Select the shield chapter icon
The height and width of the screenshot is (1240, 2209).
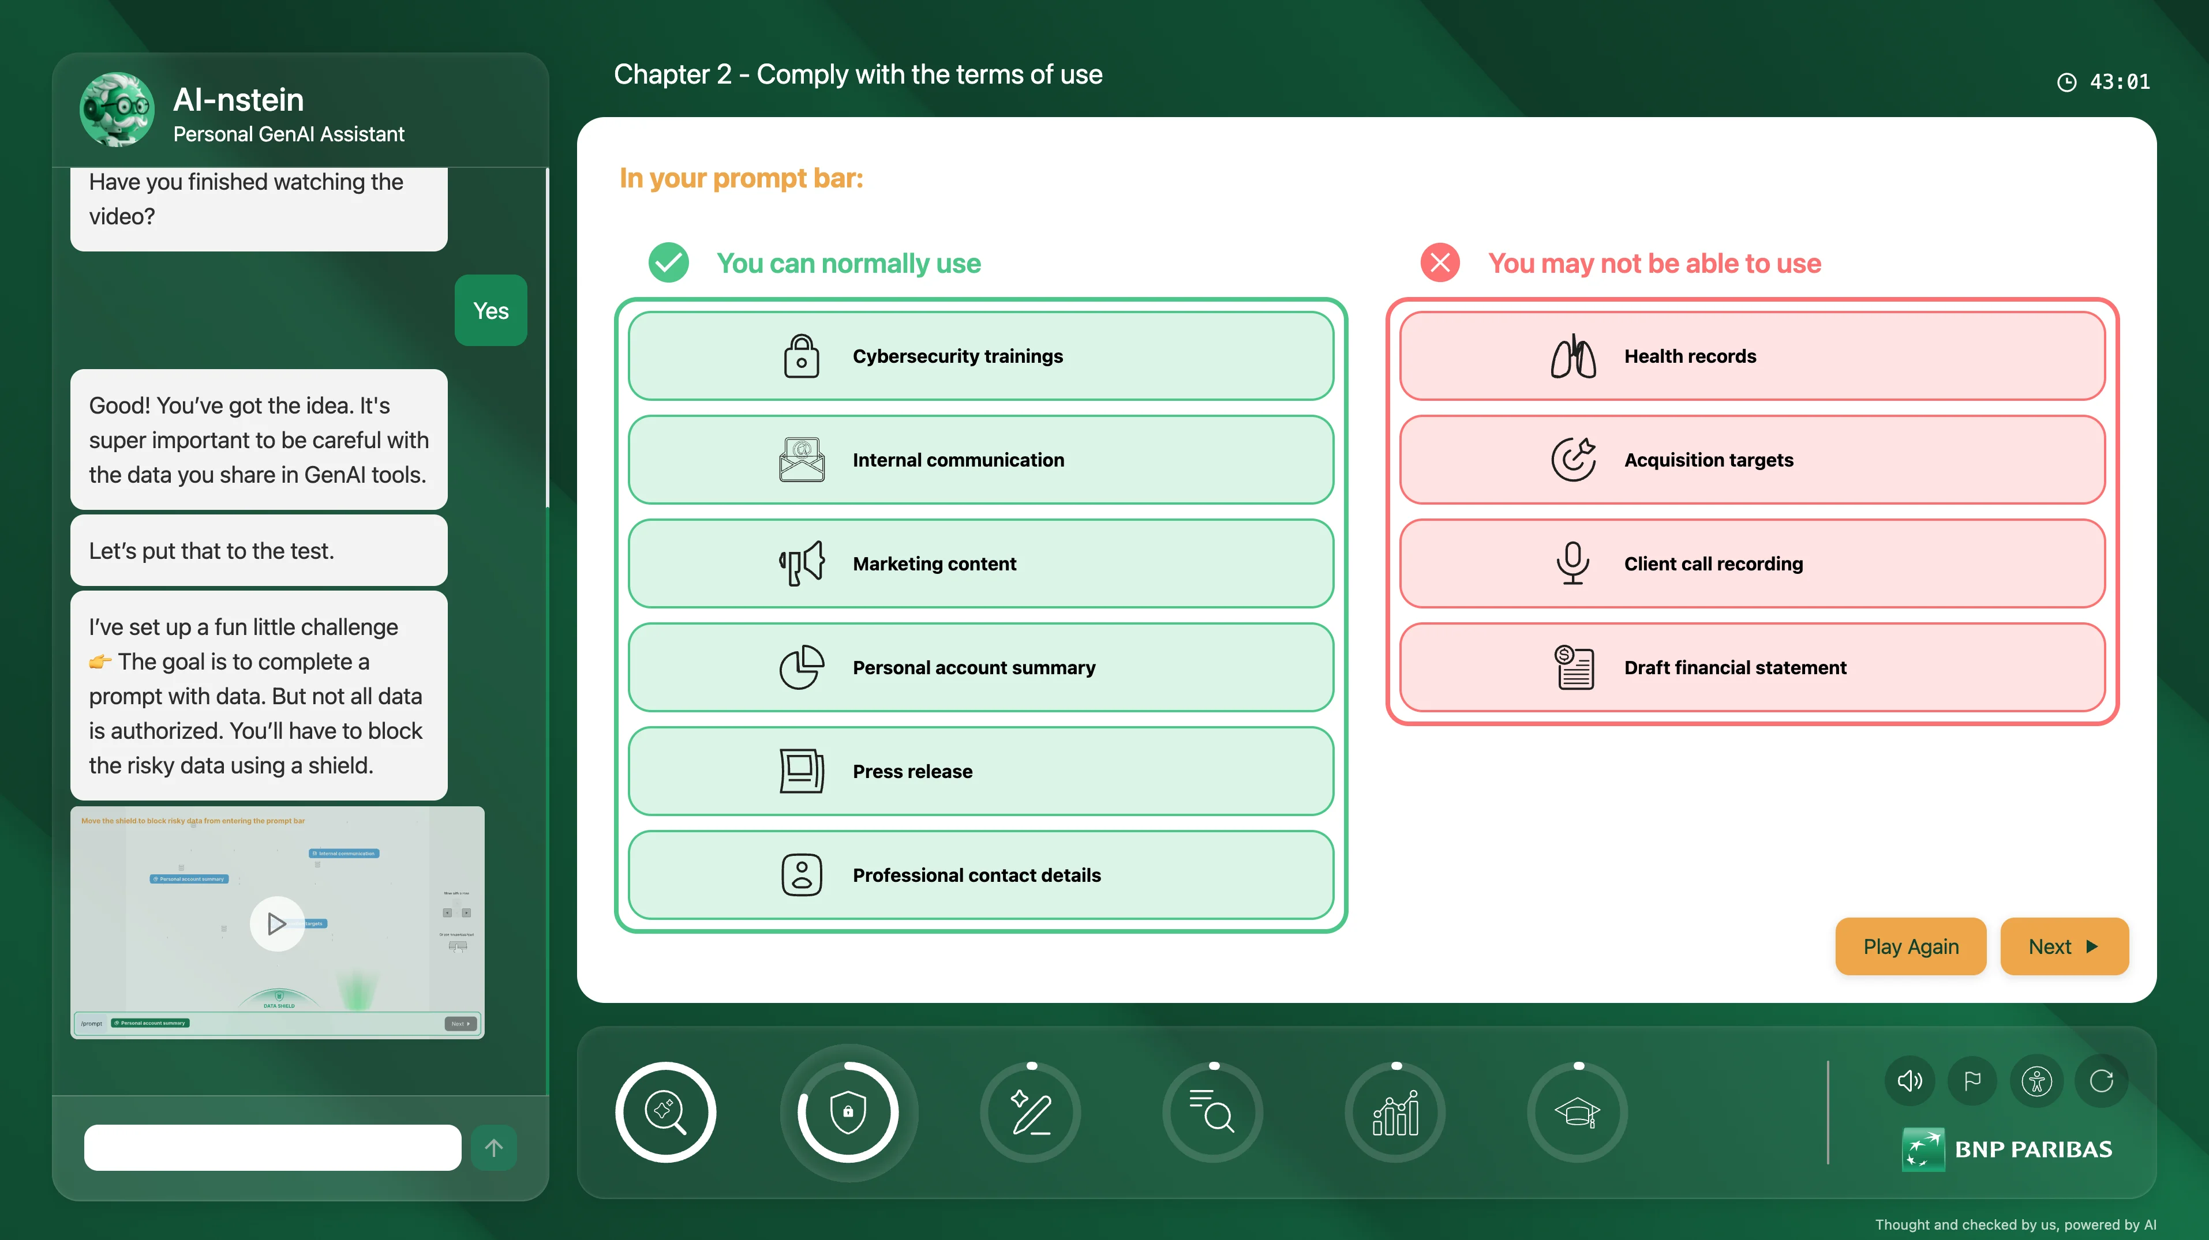(847, 1111)
